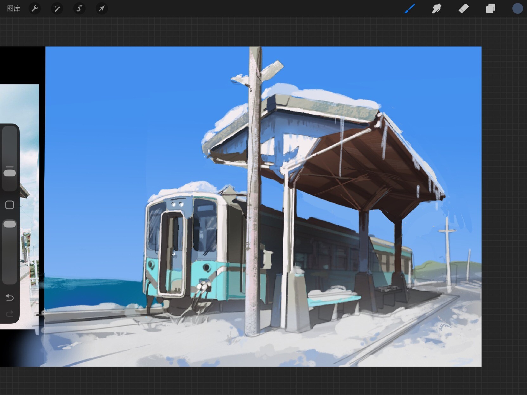This screenshot has width=527, height=395.
Task: Open the active color circle picker
Action: (x=517, y=9)
